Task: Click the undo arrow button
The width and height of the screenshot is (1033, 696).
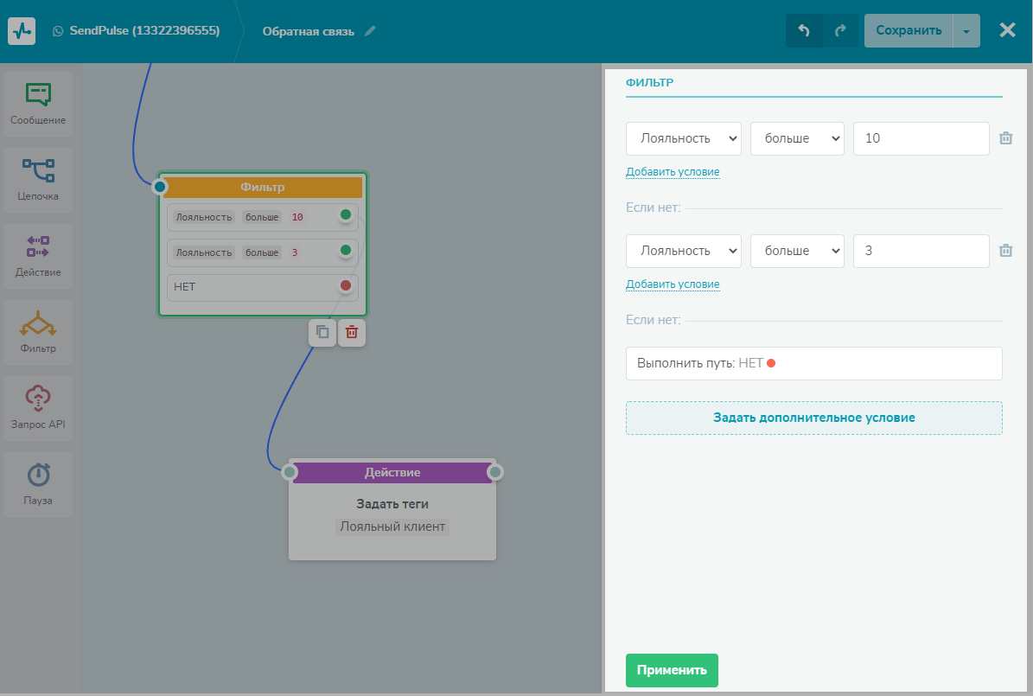Action: [804, 31]
